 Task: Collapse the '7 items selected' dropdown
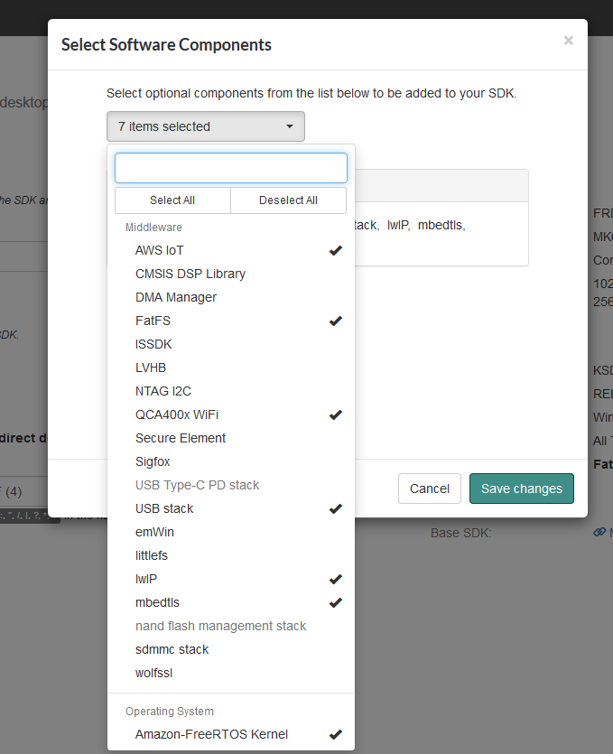pyautogui.click(x=205, y=126)
